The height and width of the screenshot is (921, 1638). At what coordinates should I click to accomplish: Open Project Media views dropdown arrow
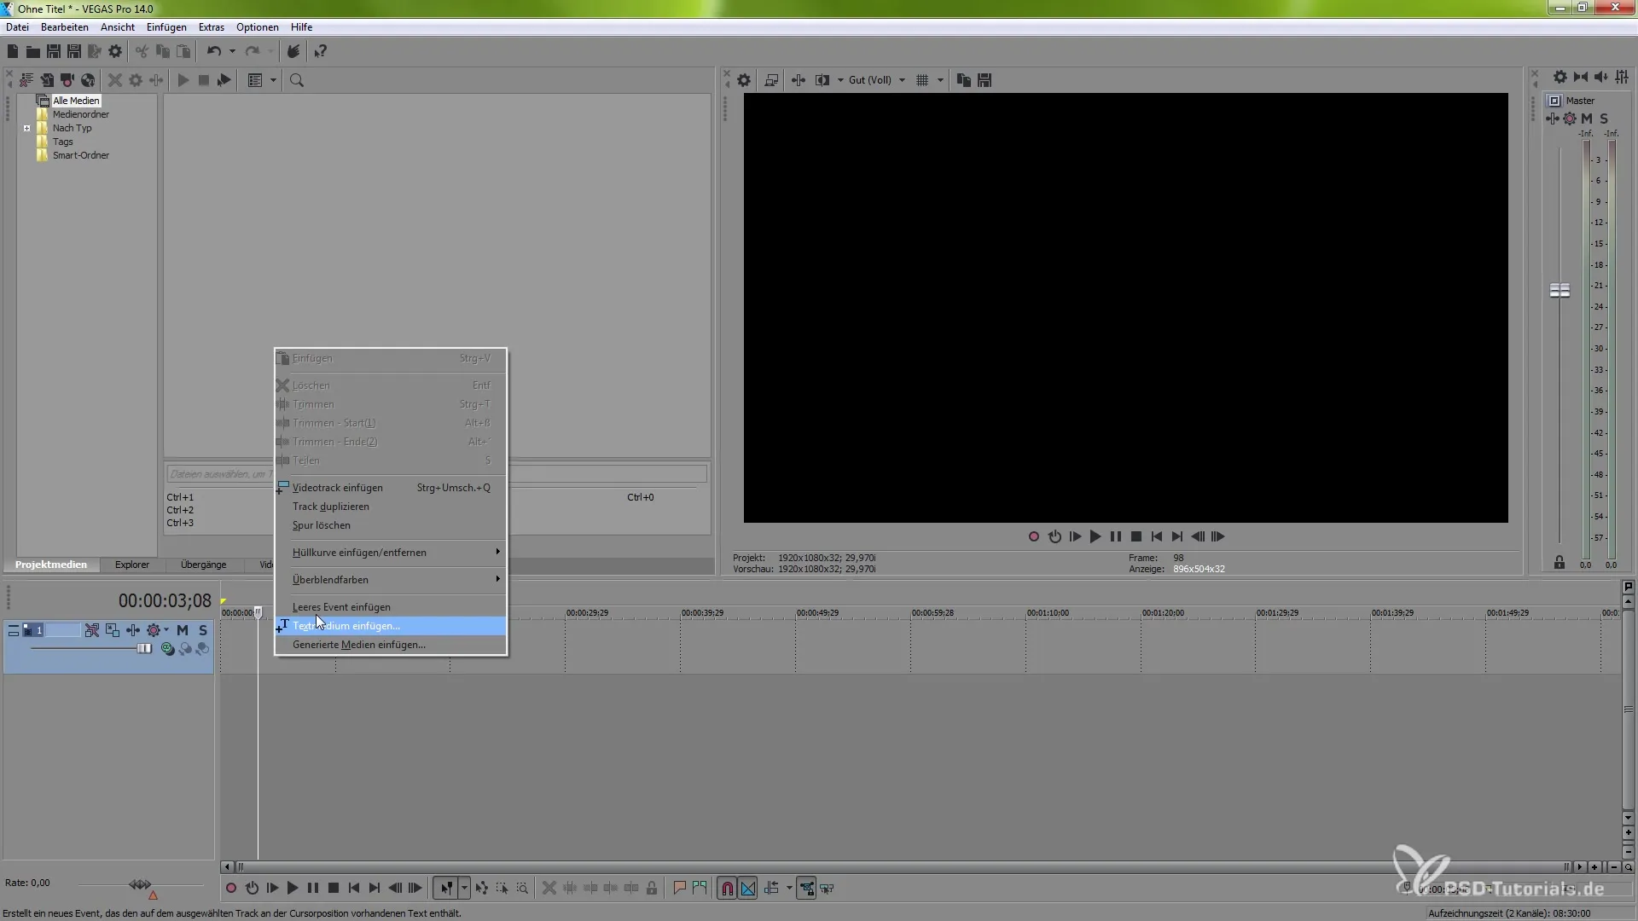pyautogui.click(x=274, y=80)
